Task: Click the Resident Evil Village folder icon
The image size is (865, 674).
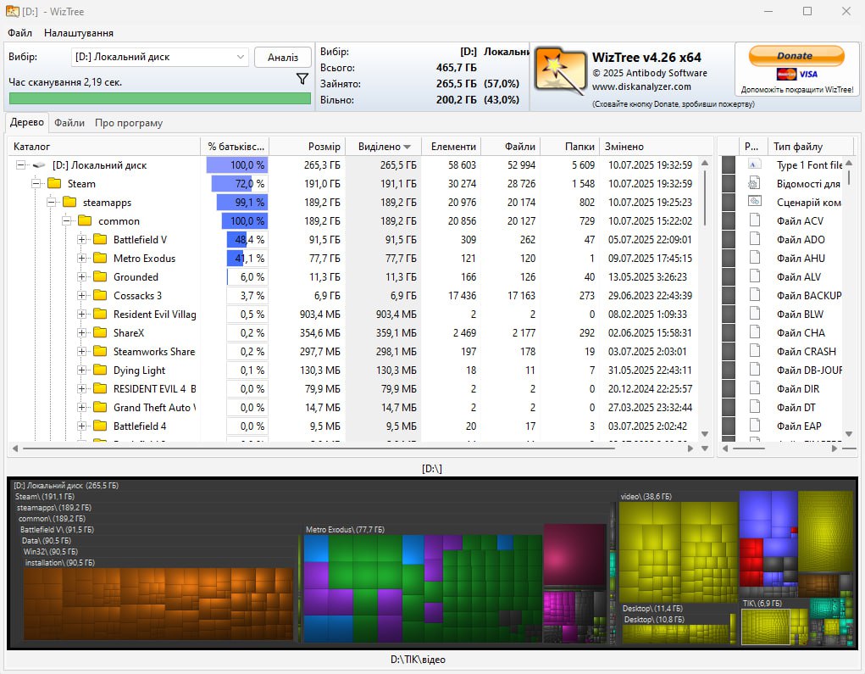Action: pos(100,314)
